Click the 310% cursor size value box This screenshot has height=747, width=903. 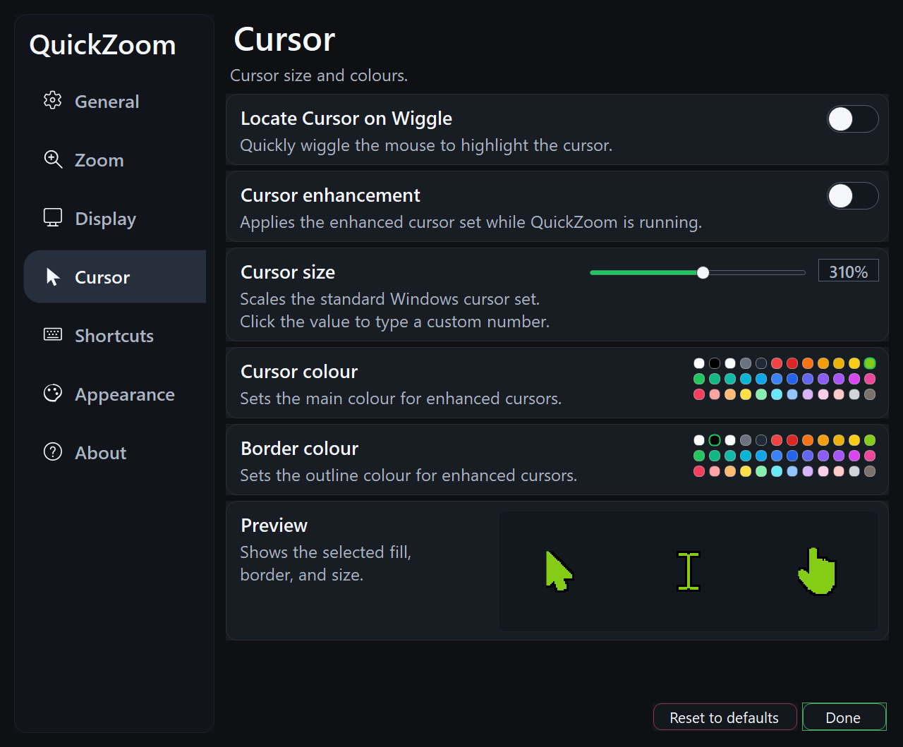tap(849, 271)
